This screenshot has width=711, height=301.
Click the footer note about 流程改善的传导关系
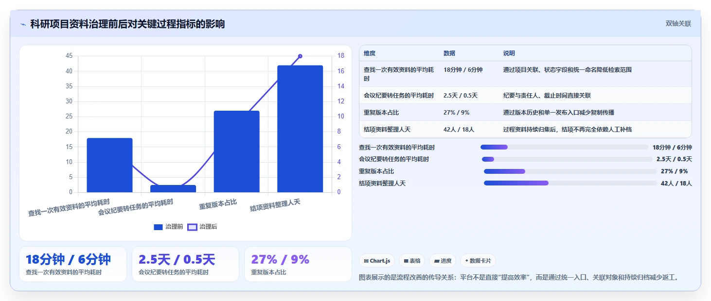point(518,278)
